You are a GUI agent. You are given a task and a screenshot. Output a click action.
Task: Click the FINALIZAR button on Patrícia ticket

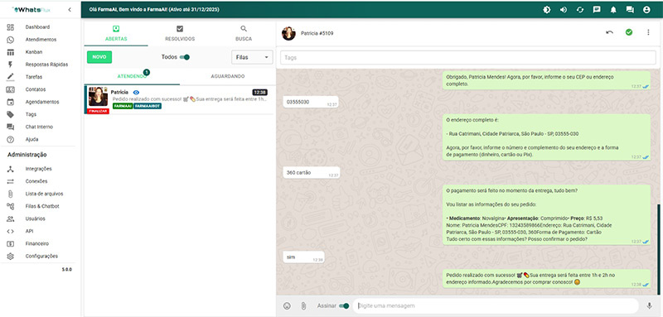coord(98,111)
